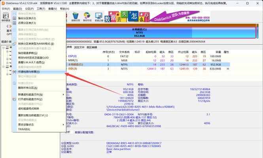Click the 262.0GB free space value
Viewport: 263px width, 158px height.
point(205,92)
